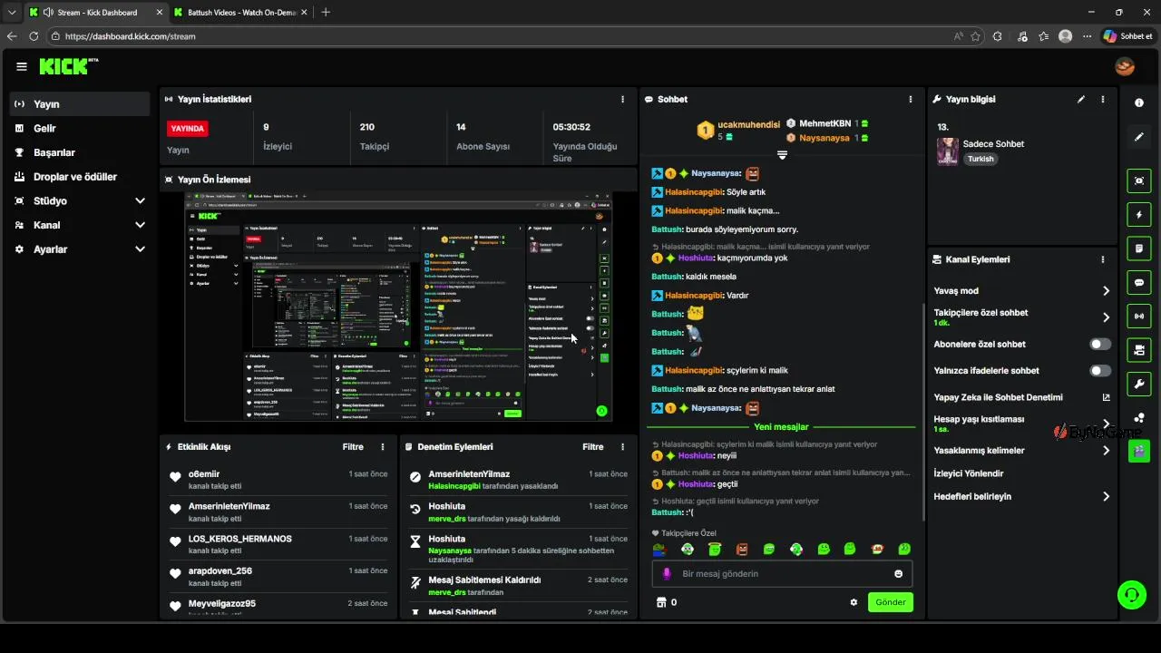The height and width of the screenshot is (653, 1161).
Task: Edit stream info with the pencil icon
Action: 1081,99
